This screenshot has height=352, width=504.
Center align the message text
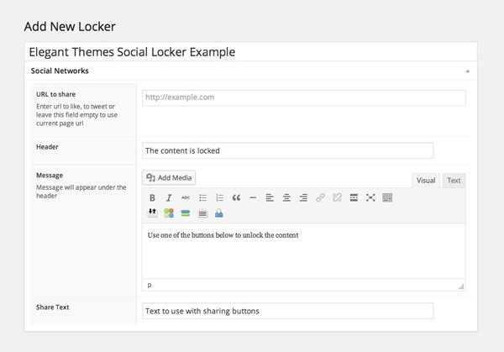pos(286,198)
